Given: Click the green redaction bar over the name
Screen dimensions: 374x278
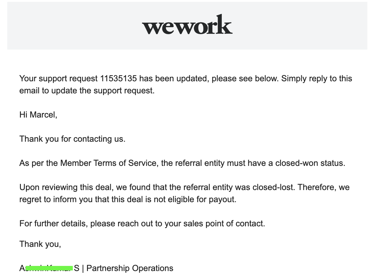Looking at the screenshot, I should pyautogui.click(x=49, y=268).
